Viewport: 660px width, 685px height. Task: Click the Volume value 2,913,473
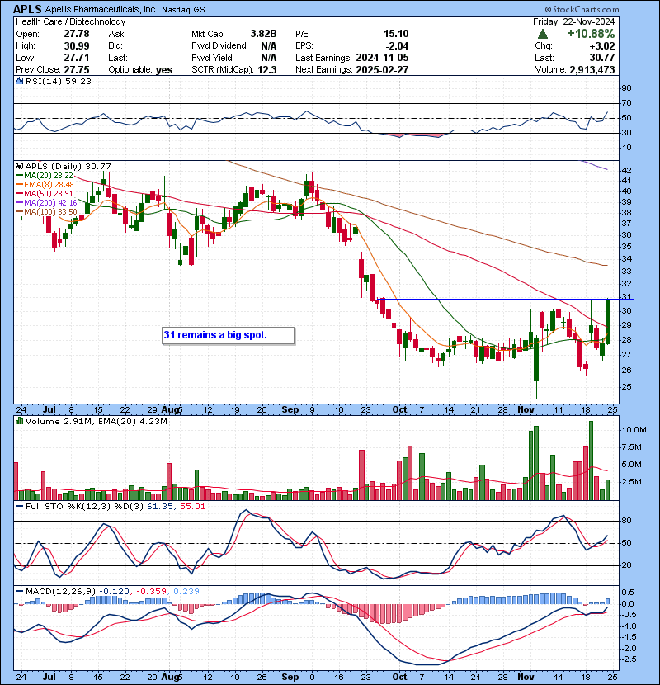(592, 70)
